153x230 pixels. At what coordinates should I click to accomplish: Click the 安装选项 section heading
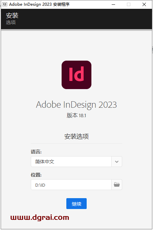click(x=76, y=137)
